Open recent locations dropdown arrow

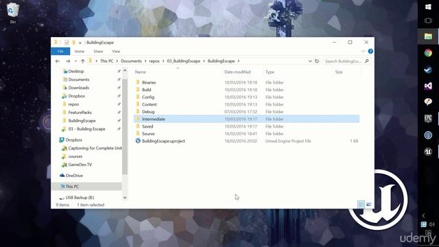click(x=75, y=61)
